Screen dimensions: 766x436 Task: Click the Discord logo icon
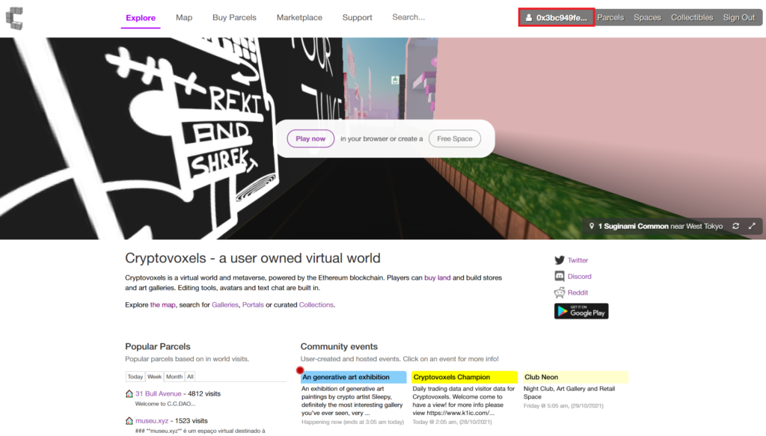coord(560,277)
